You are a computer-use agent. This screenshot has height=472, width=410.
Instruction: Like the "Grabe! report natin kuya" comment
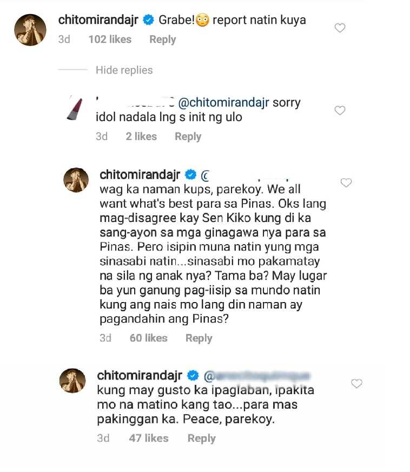[x=340, y=28]
